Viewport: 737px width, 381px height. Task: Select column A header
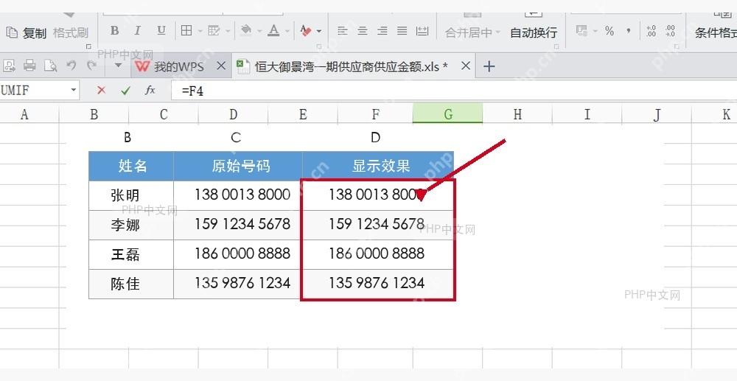click(29, 114)
